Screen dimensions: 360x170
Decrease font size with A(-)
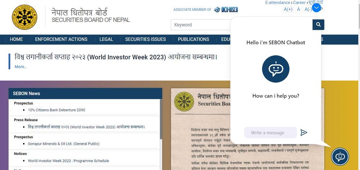click(308, 9)
